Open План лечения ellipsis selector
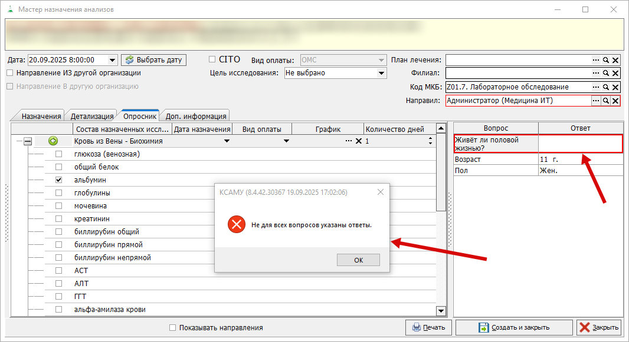The height and width of the screenshot is (342, 629). (x=596, y=60)
